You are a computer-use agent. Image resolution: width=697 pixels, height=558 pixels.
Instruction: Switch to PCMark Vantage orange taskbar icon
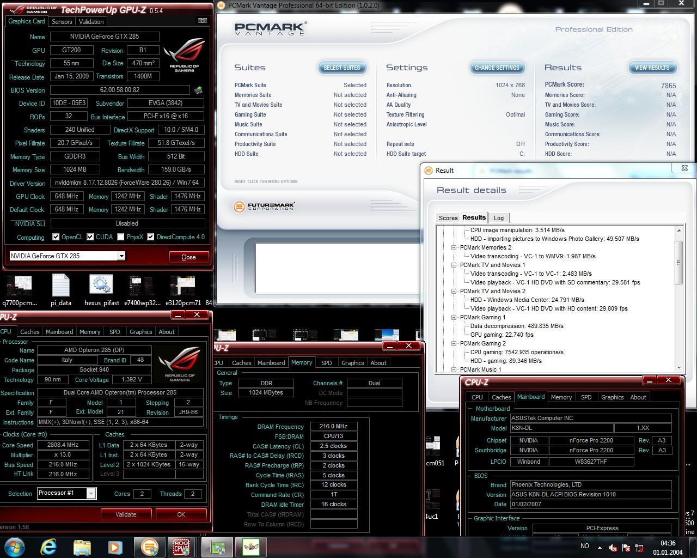pos(149,547)
